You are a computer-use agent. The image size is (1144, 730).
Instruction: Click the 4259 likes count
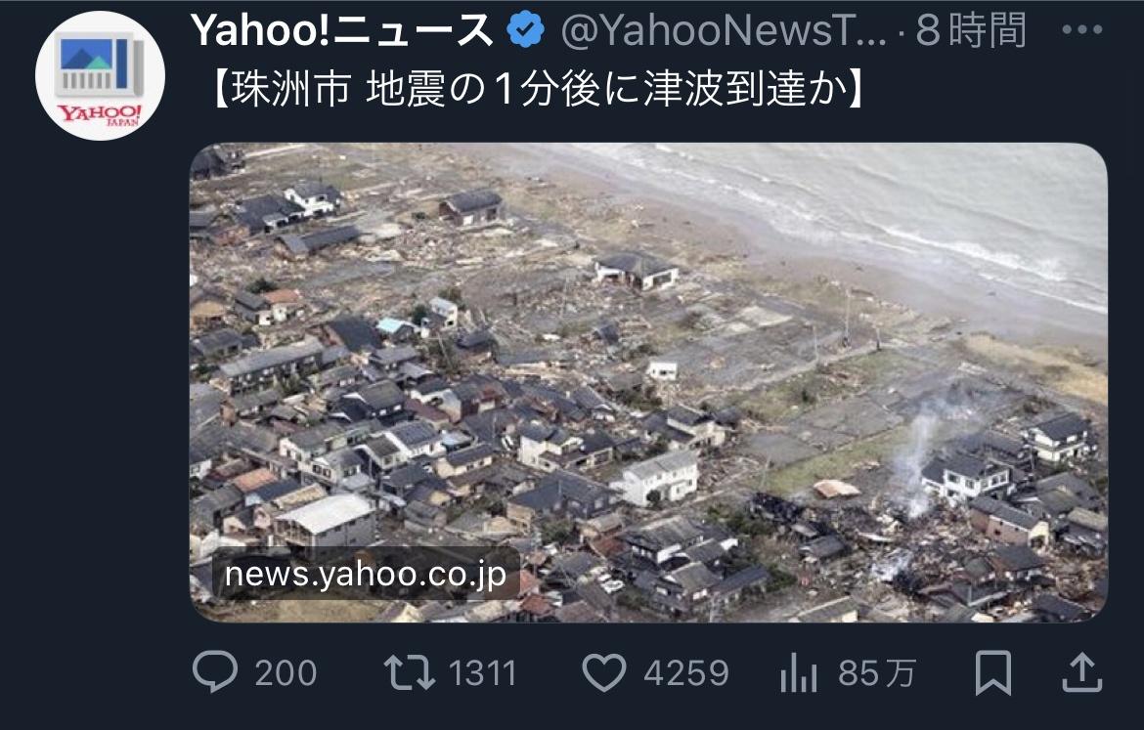(x=685, y=673)
